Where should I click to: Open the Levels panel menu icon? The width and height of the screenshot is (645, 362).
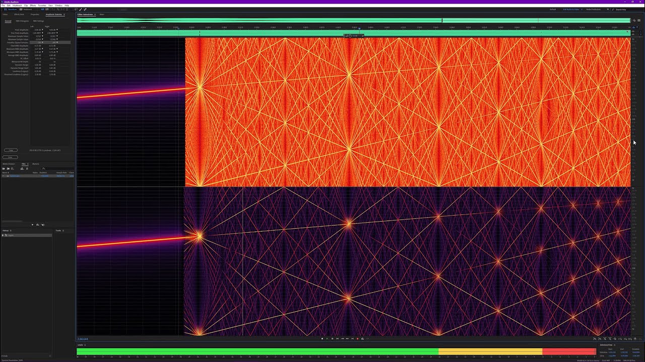click(85, 345)
